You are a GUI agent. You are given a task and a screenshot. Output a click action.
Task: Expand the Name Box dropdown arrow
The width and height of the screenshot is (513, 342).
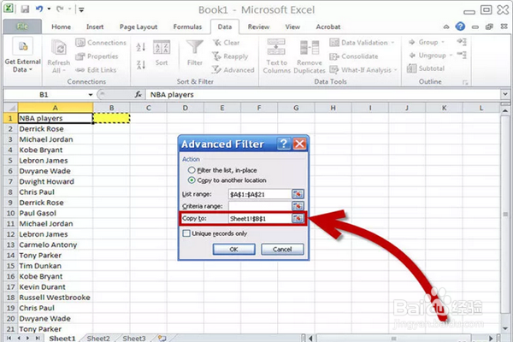[x=91, y=95]
